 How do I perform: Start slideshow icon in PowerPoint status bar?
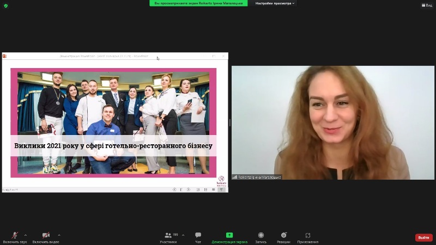point(221,189)
